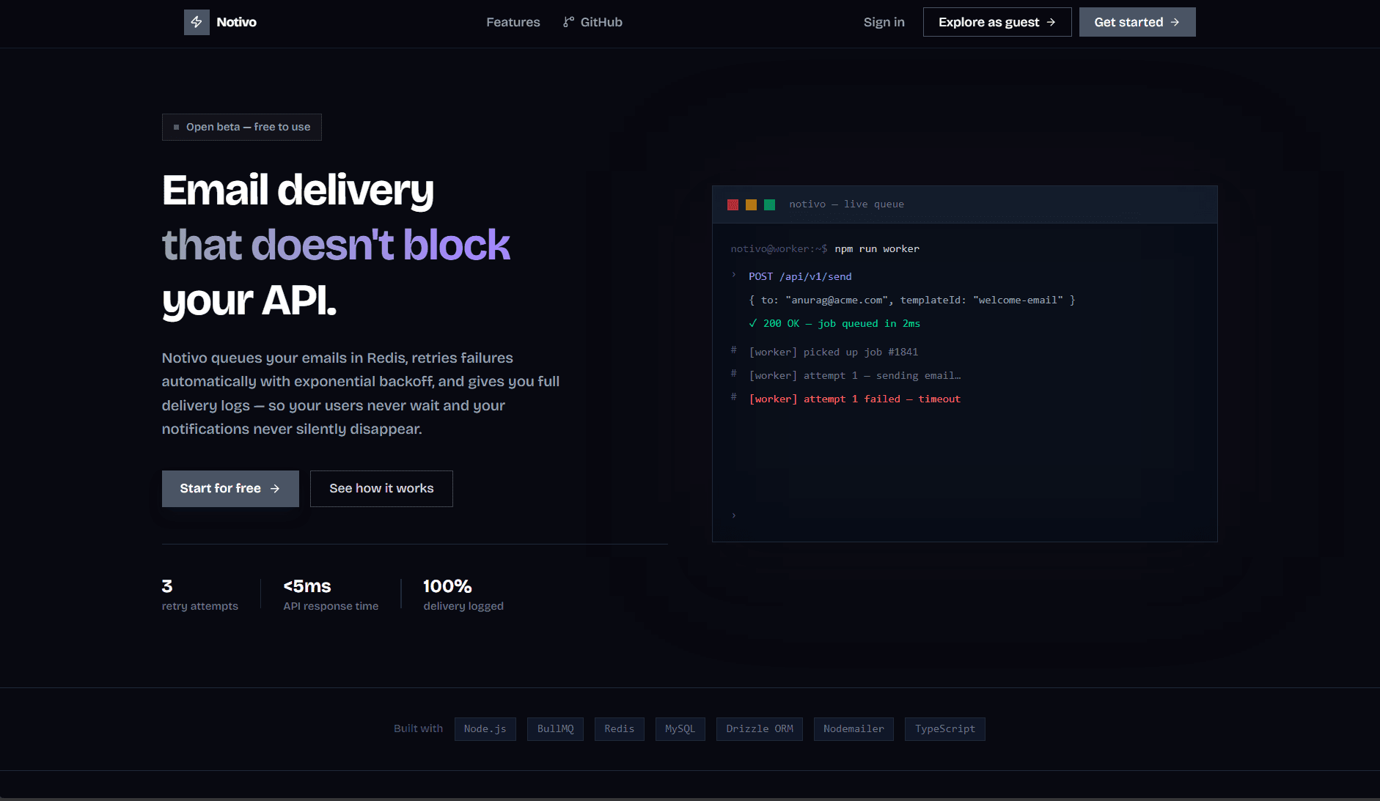The width and height of the screenshot is (1380, 801).
Task: Click the yellow dot in terminal title bar
Action: tap(751, 204)
